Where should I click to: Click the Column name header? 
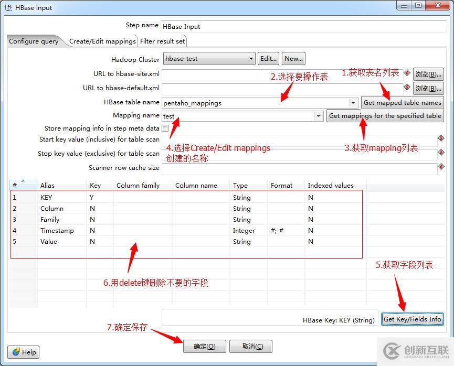201,185
